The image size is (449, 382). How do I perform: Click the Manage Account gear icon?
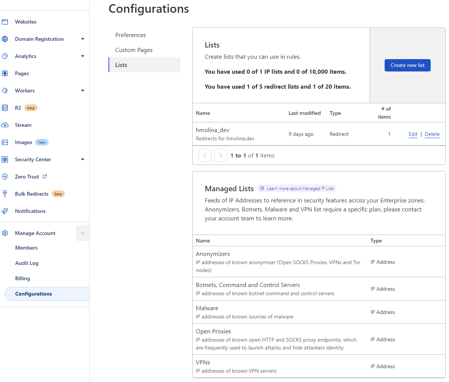coord(5,233)
